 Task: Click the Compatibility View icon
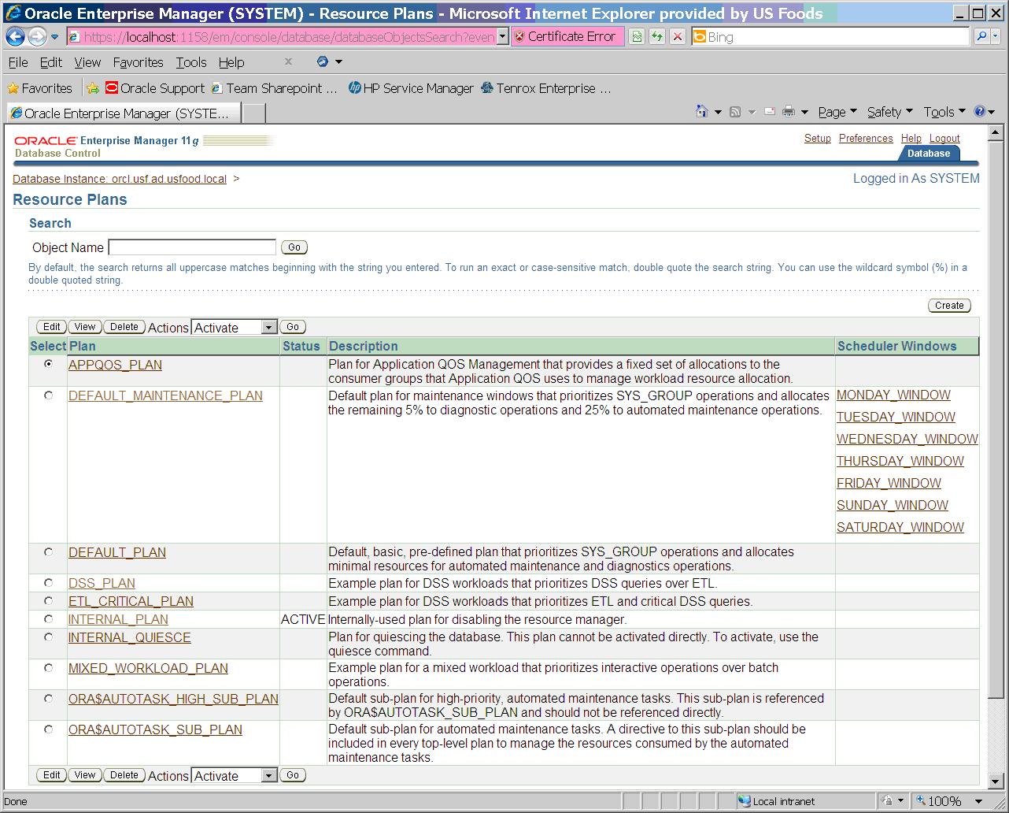pos(637,37)
